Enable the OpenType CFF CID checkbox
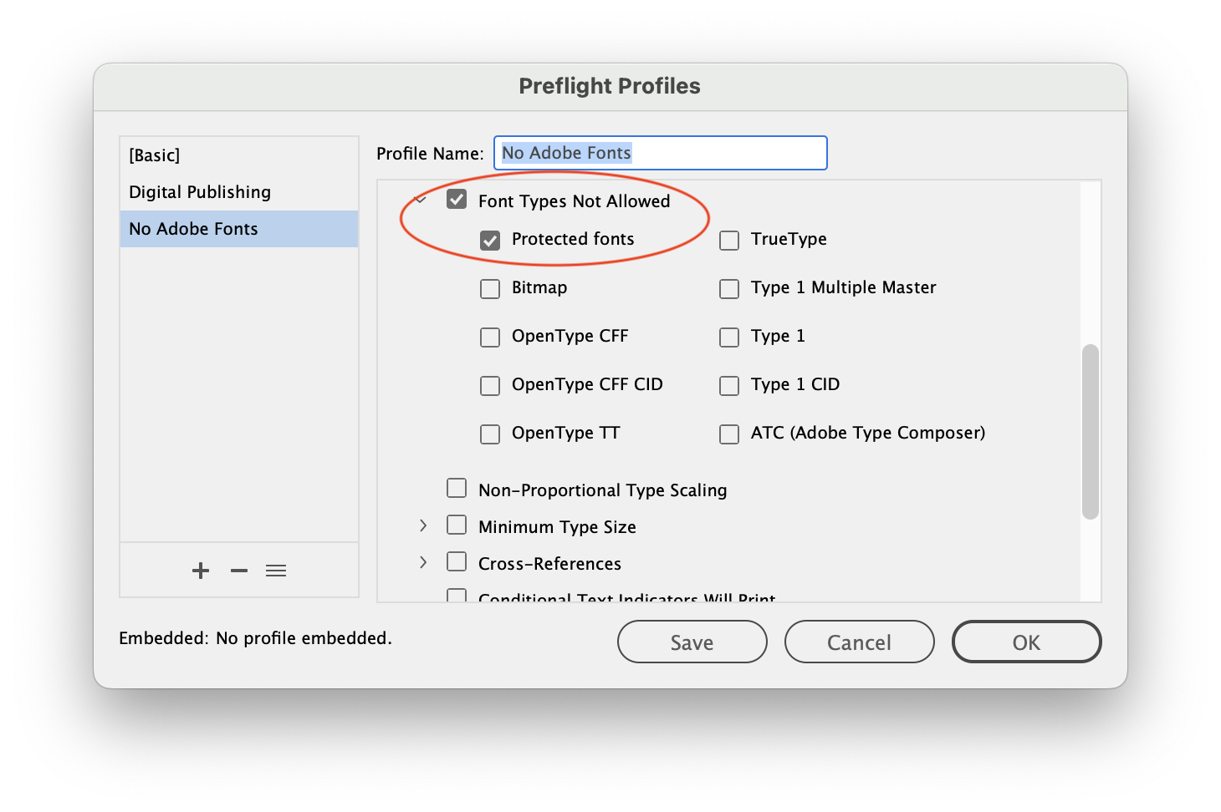This screenshot has width=1221, height=812. 490,386
